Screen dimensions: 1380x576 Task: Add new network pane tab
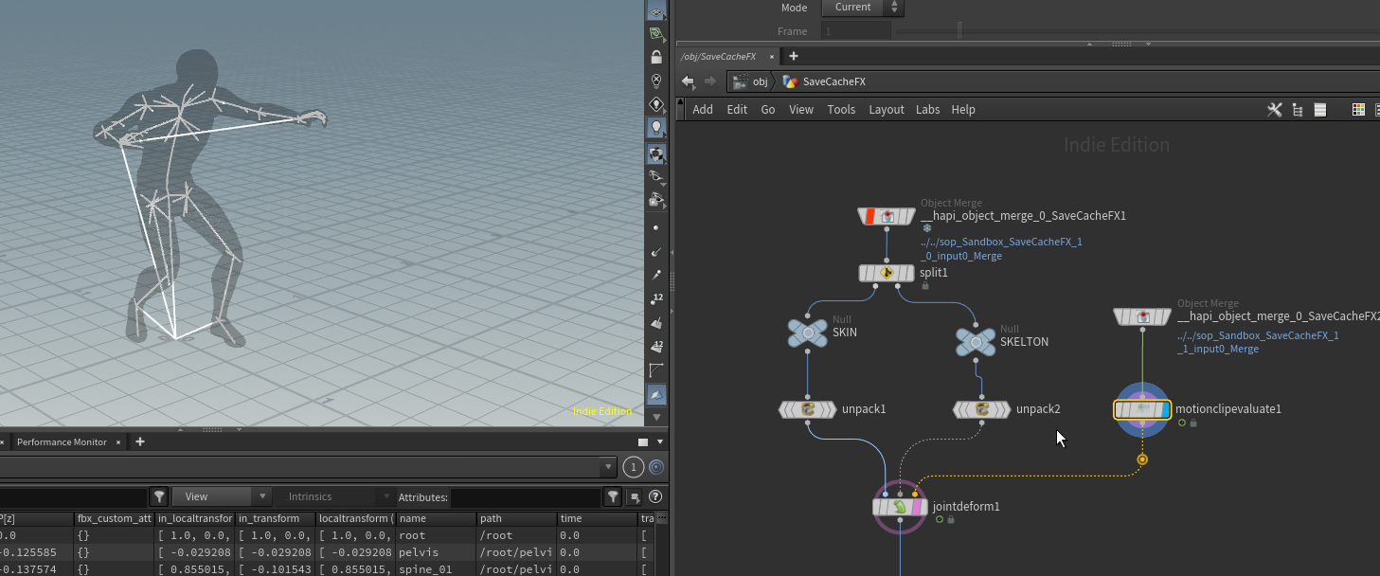click(x=794, y=57)
